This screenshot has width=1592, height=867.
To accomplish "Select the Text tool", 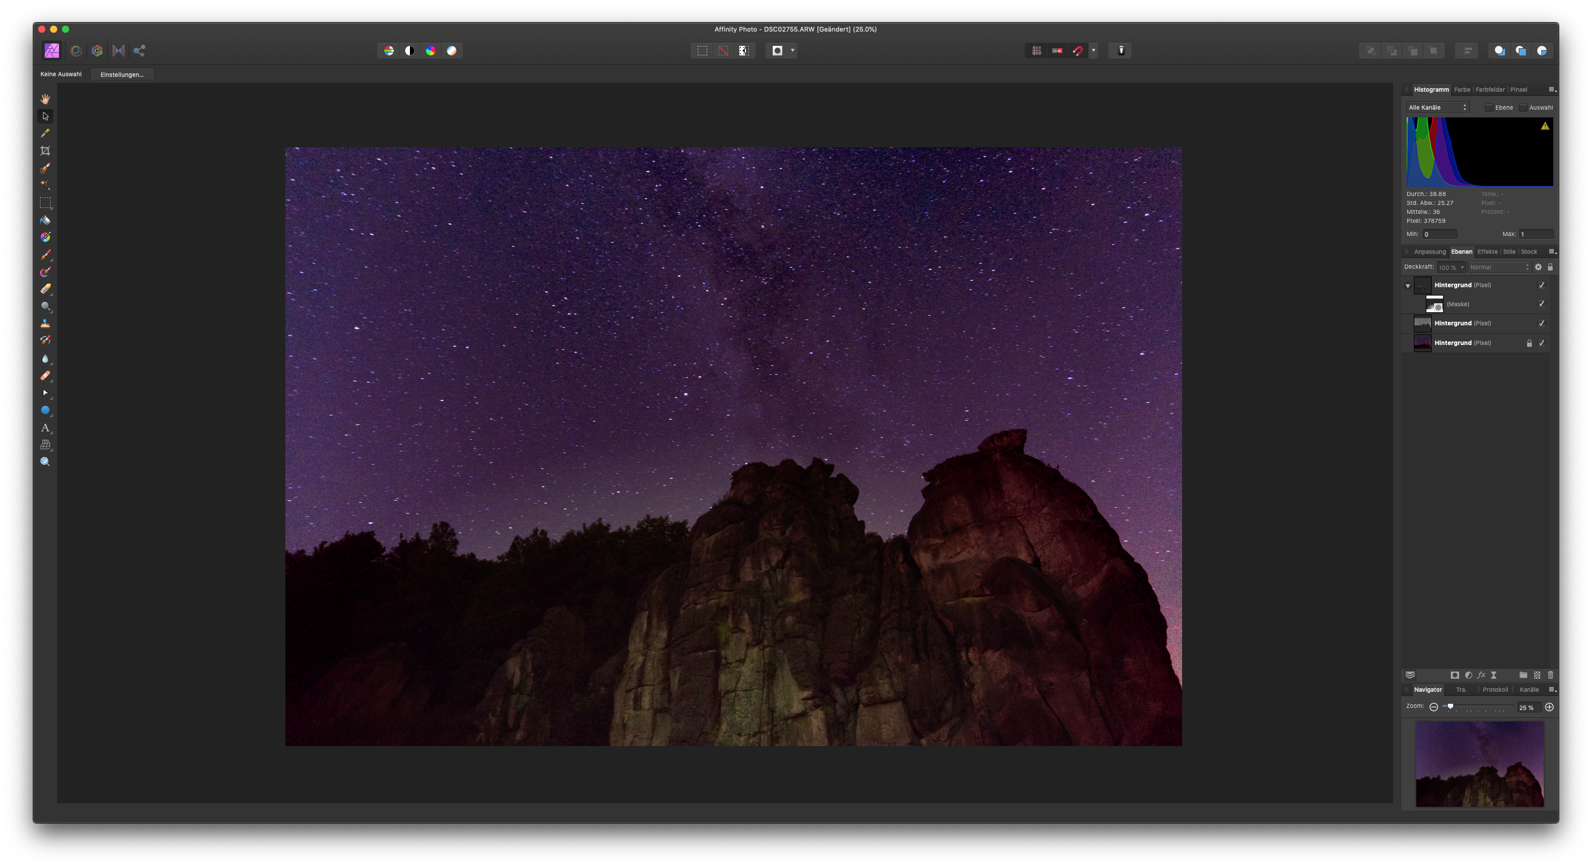I will pyautogui.click(x=45, y=428).
